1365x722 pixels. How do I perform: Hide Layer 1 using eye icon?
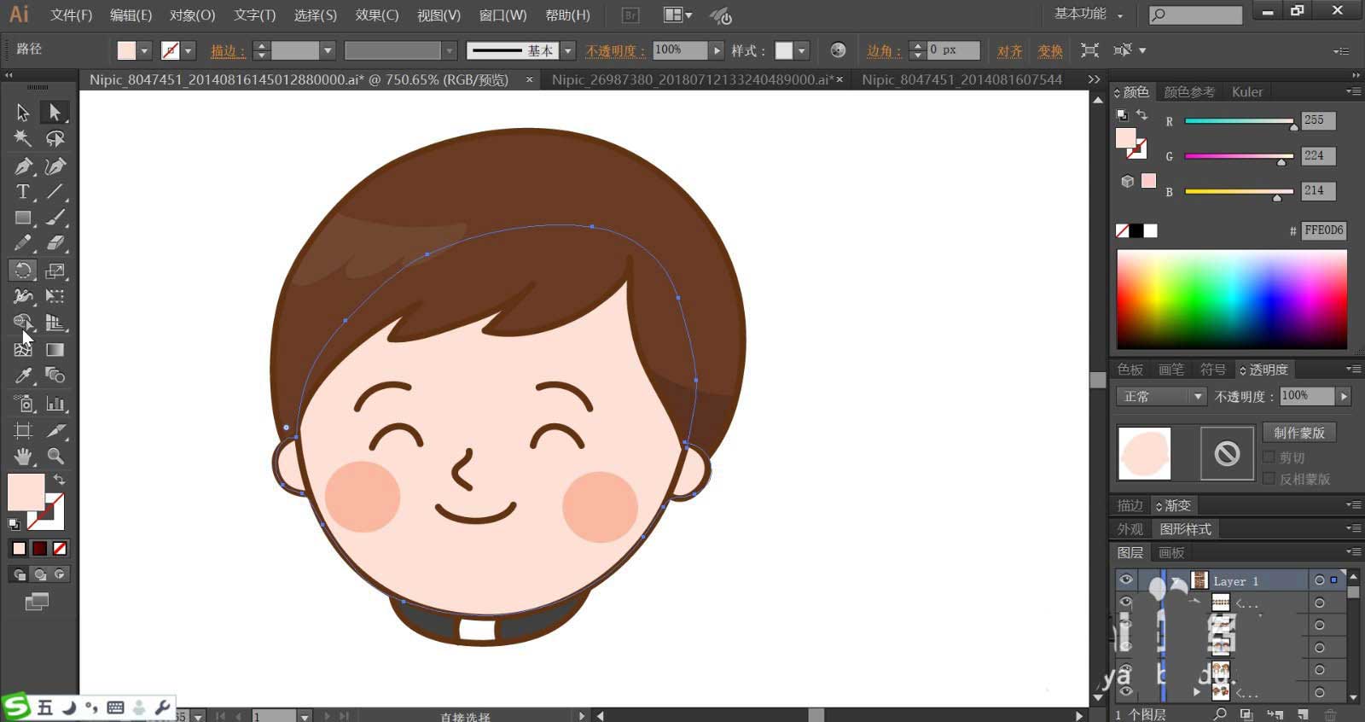[1126, 580]
